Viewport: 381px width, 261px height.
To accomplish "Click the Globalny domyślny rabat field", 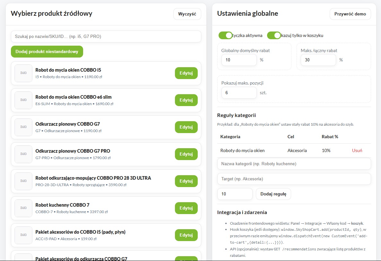I will click(x=239, y=60).
